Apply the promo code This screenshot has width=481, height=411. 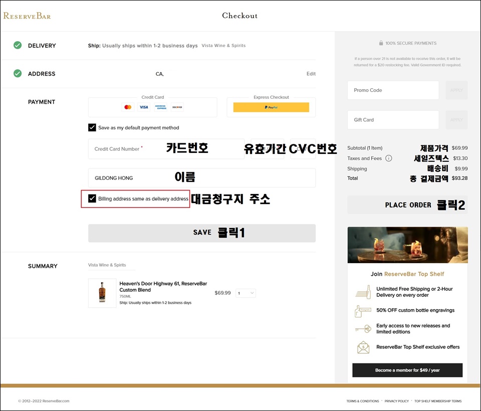456,90
